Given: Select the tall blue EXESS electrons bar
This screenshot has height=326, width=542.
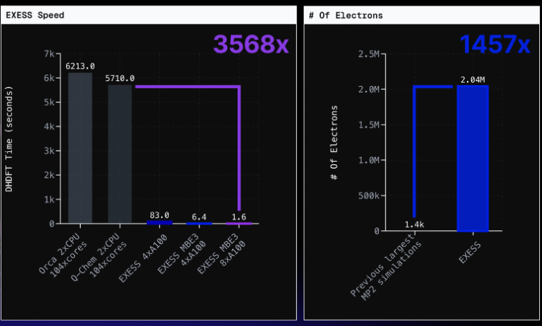Looking at the screenshot, I should [x=473, y=158].
